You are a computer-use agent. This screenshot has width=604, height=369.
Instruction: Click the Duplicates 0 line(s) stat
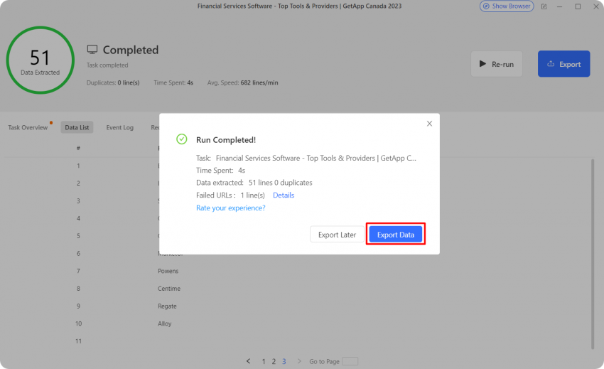coord(113,82)
